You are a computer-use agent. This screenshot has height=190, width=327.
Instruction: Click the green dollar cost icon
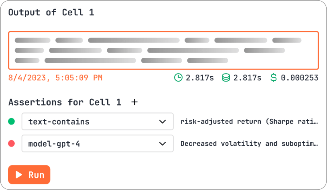coord(274,78)
